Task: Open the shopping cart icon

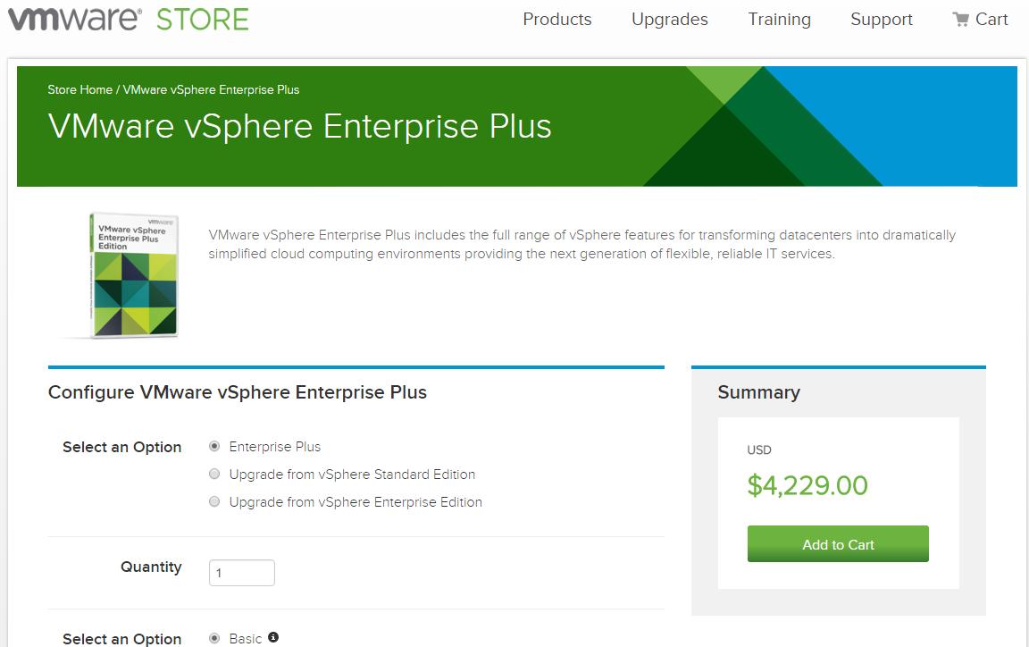Action: click(961, 20)
